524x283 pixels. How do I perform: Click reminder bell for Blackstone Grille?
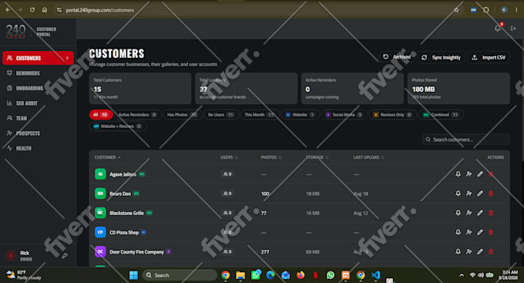point(458,213)
